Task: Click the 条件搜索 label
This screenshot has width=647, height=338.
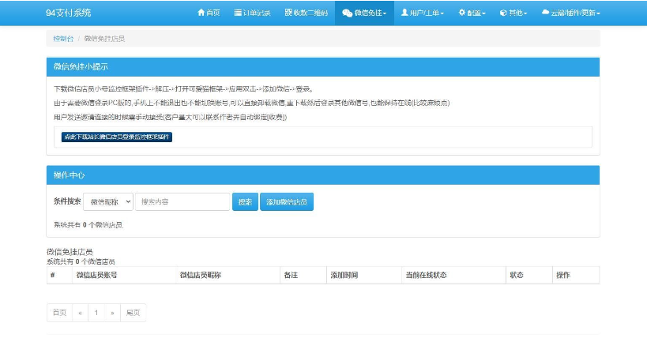Action: click(x=67, y=201)
